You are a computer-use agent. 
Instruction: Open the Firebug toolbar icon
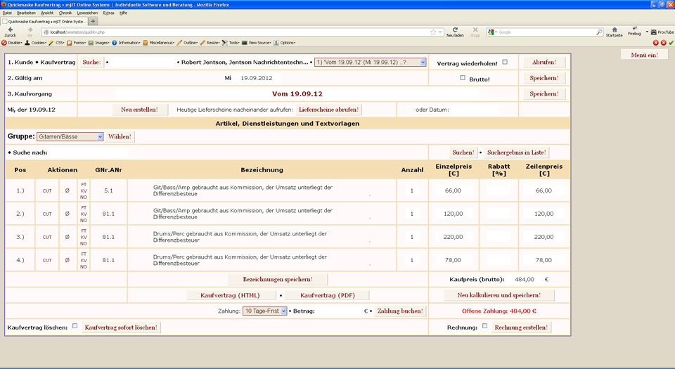pos(634,30)
